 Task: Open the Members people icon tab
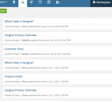58,2
